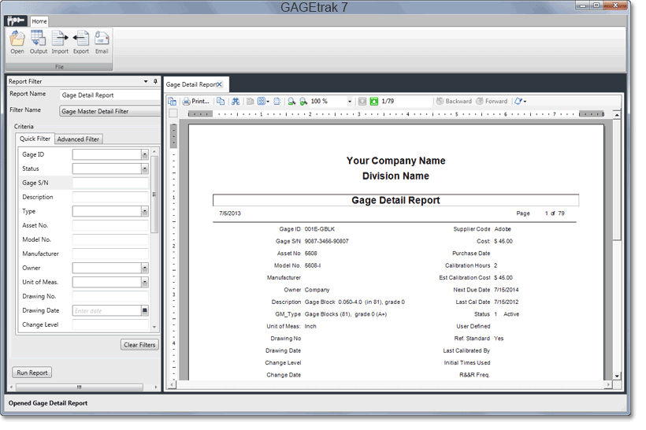This screenshot has width=646, height=430.
Task: Open the Report Filter panel options arrow
Action: 146,81
